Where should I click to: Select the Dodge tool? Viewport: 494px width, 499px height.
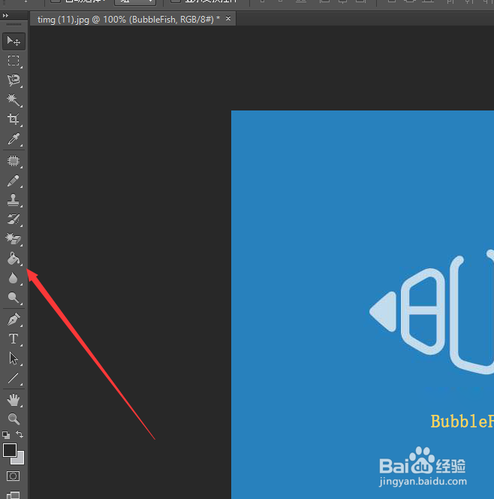tap(14, 298)
